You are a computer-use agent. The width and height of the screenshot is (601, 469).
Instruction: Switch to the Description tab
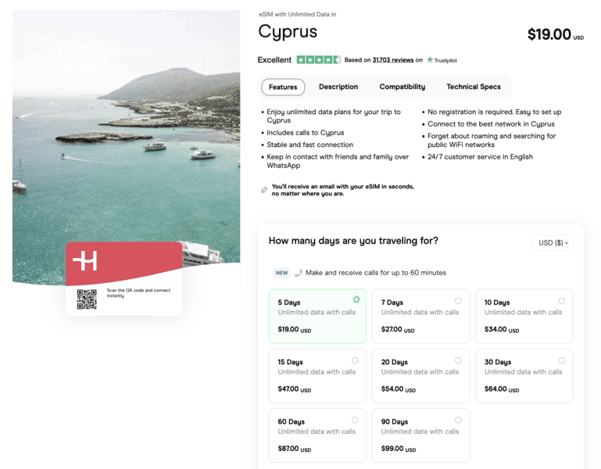tap(338, 87)
